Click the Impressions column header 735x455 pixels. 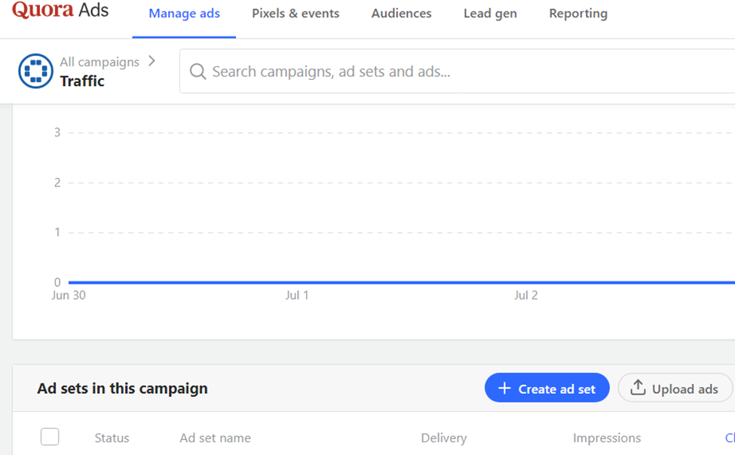[607, 438]
